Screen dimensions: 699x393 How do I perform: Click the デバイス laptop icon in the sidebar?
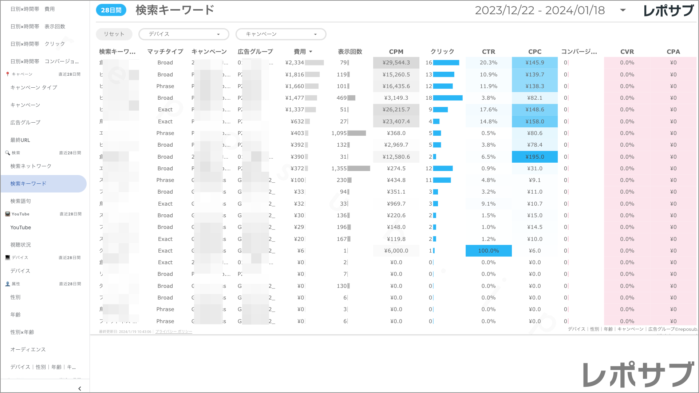(x=7, y=257)
